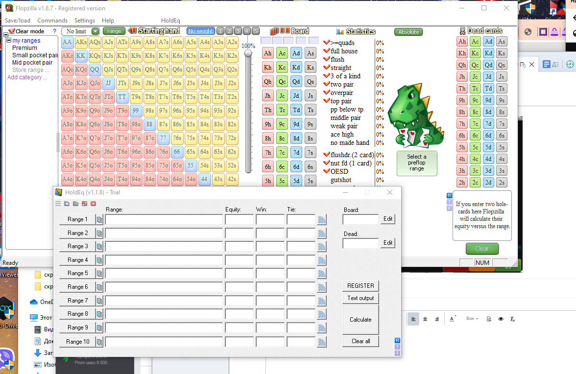The height and width of the screenshot is (374, 576).
Task: Click the No weight button
Action: [x=201, y=31]
